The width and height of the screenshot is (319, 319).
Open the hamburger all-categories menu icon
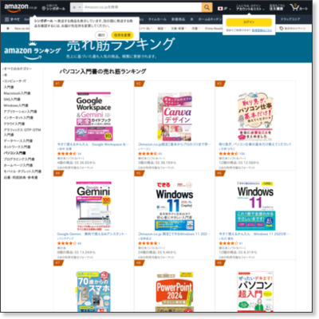pos(7,19)
